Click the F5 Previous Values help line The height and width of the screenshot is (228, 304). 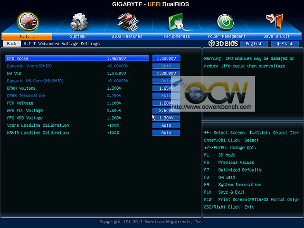coord(229,162)
